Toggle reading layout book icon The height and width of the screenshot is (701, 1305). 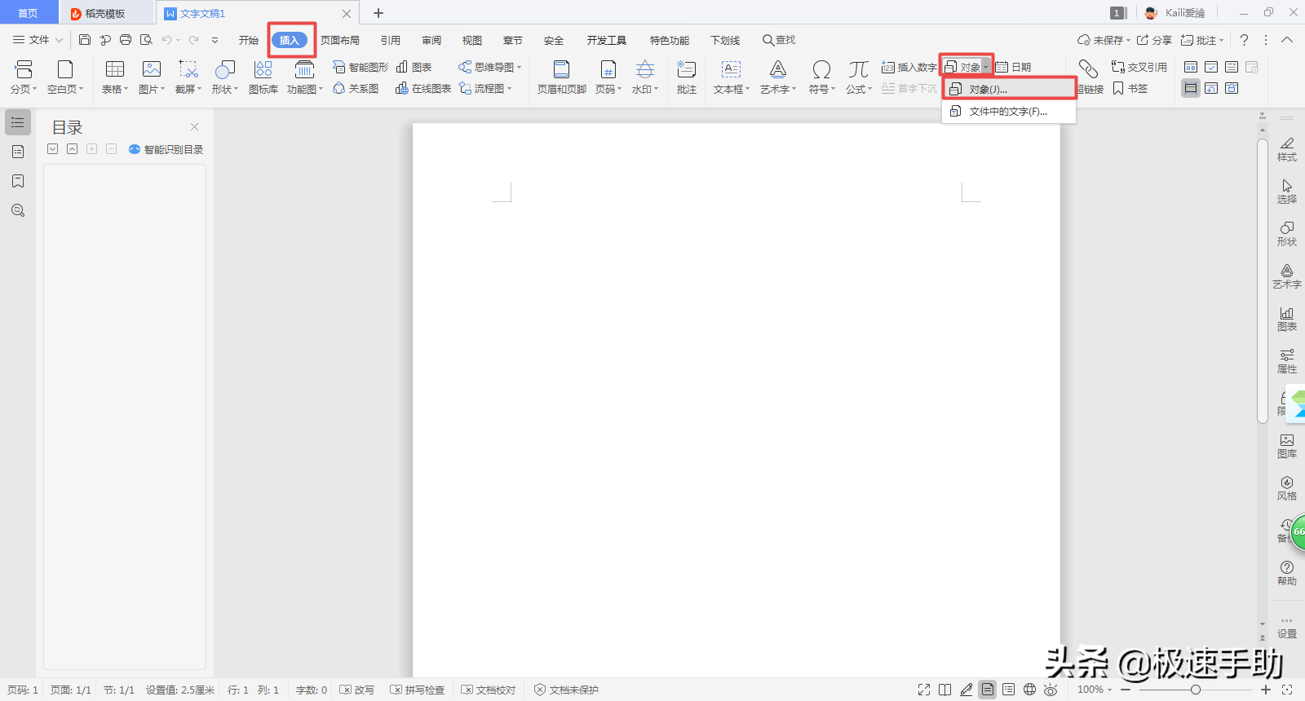(944, 690)
